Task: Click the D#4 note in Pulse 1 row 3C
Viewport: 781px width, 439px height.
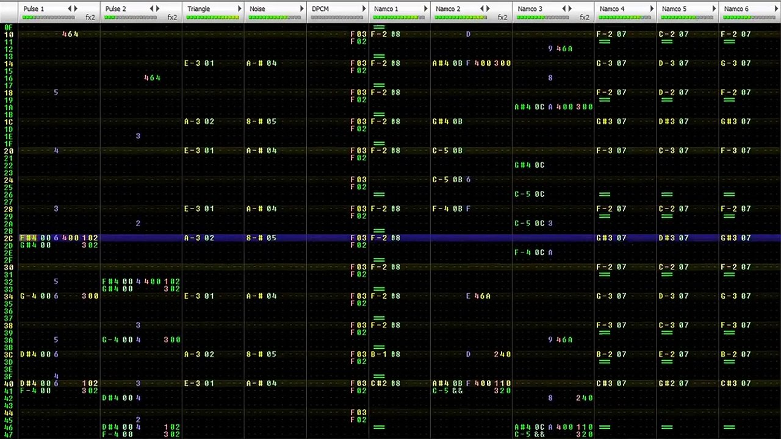Action: click(x=28, y=354)
